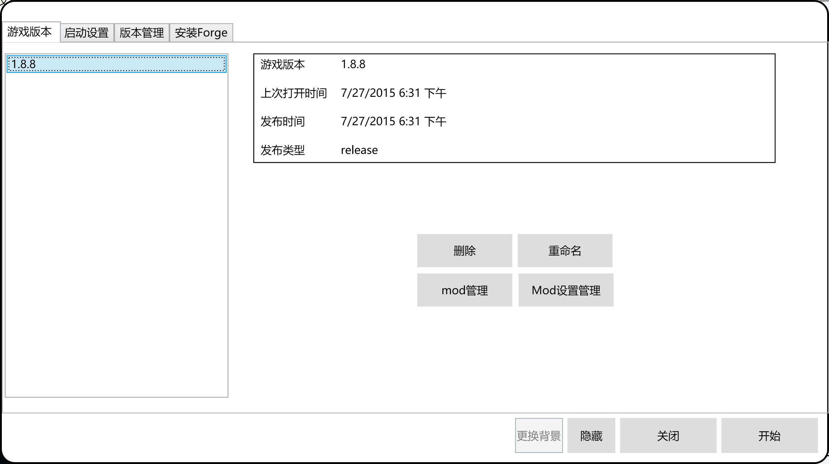Click the 上次打开时间 timestamp

pyautogui.click(x=393, y=93)
